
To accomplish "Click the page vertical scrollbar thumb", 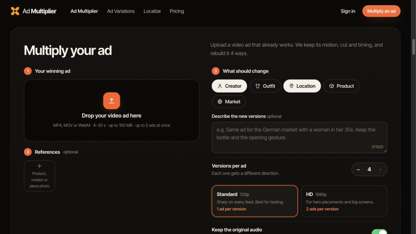I will click(414, 47).
